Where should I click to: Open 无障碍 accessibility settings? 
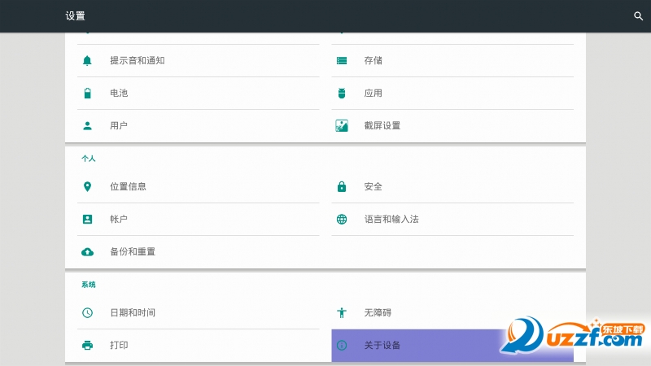(x=378, y=312)
